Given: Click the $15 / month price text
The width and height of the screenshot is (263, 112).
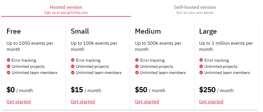Looking at the screenshot, I should pos(86,90).
